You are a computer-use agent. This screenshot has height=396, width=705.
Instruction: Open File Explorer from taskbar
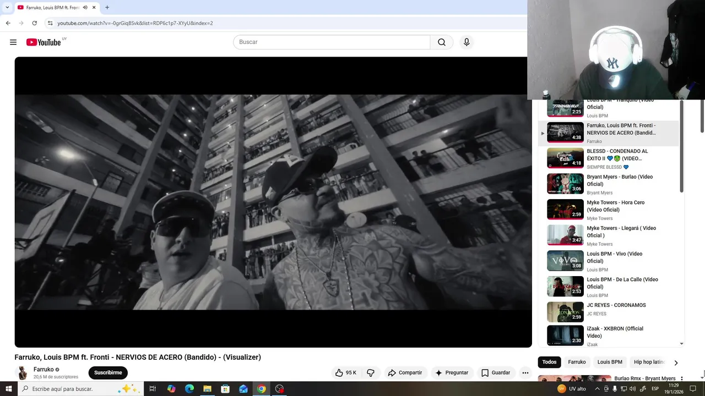[207, 389]
